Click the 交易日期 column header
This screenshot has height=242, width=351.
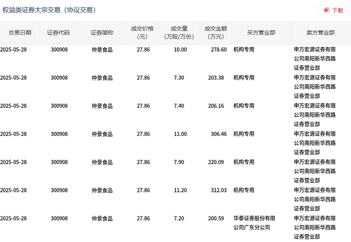20,33
